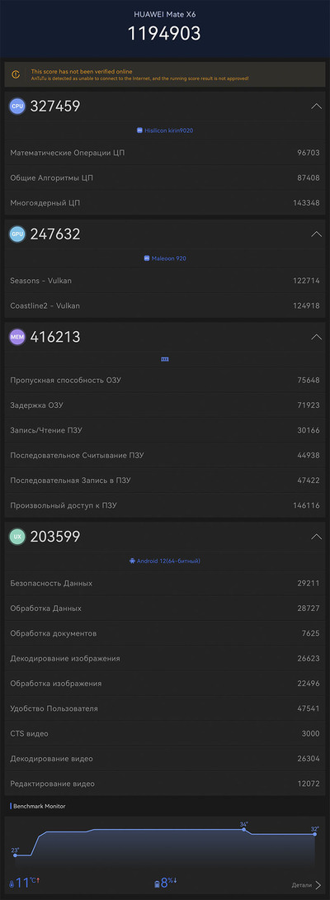330x900 pixels.
Task: Click the blue CPU badge icon
Action: pyautogui.click(x=17, y=107)
